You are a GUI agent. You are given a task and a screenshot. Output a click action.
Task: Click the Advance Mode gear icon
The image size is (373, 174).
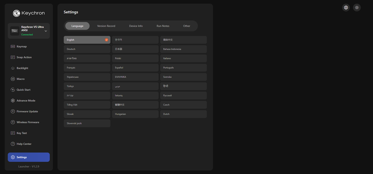click(x=13, y=101)
